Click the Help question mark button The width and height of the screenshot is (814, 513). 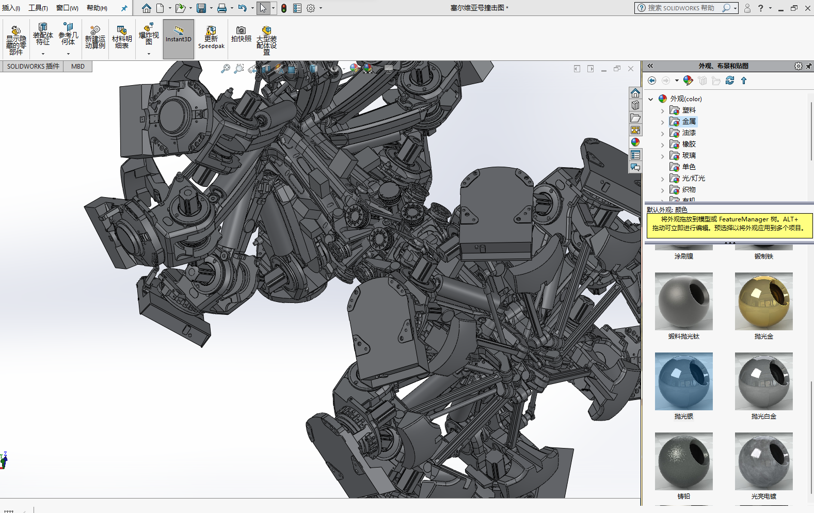coord(760,8)
